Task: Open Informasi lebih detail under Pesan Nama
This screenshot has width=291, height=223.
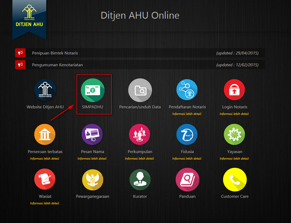Action: click(92, 159)
